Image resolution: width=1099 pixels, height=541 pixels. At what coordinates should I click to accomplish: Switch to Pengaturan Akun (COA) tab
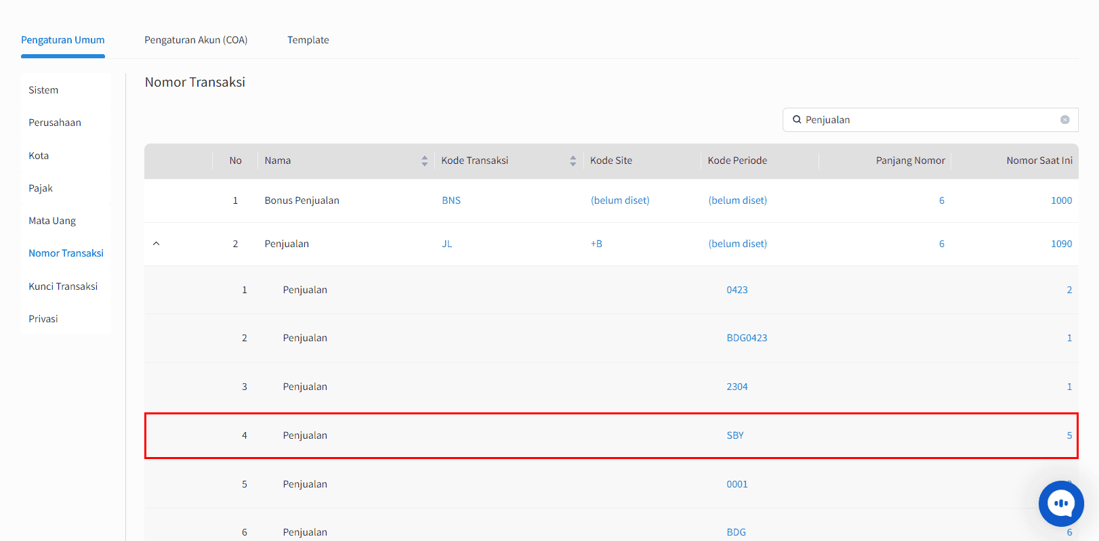click(x=196, y=40)
